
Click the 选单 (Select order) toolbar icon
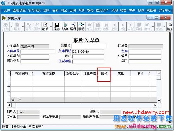(45, 27)
